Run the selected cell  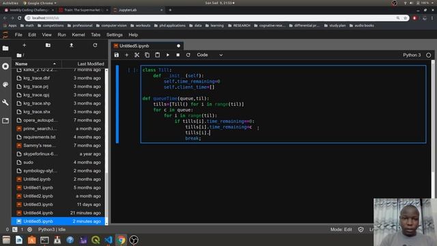coord(168,55)
